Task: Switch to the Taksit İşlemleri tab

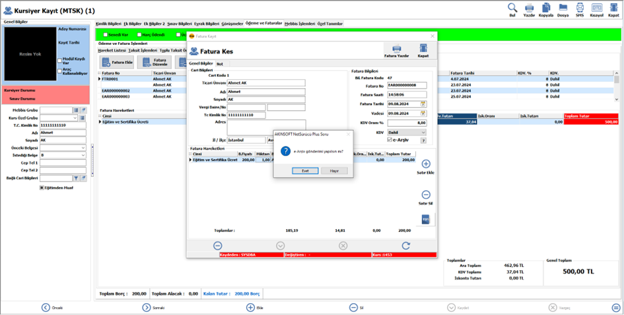Action: tap(143, 51)
